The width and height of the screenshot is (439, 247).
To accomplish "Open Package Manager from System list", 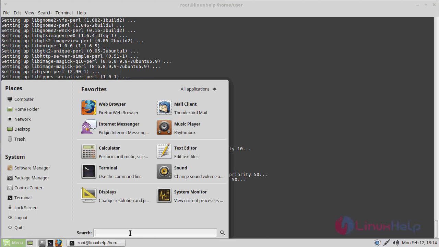I will (28, 178).
